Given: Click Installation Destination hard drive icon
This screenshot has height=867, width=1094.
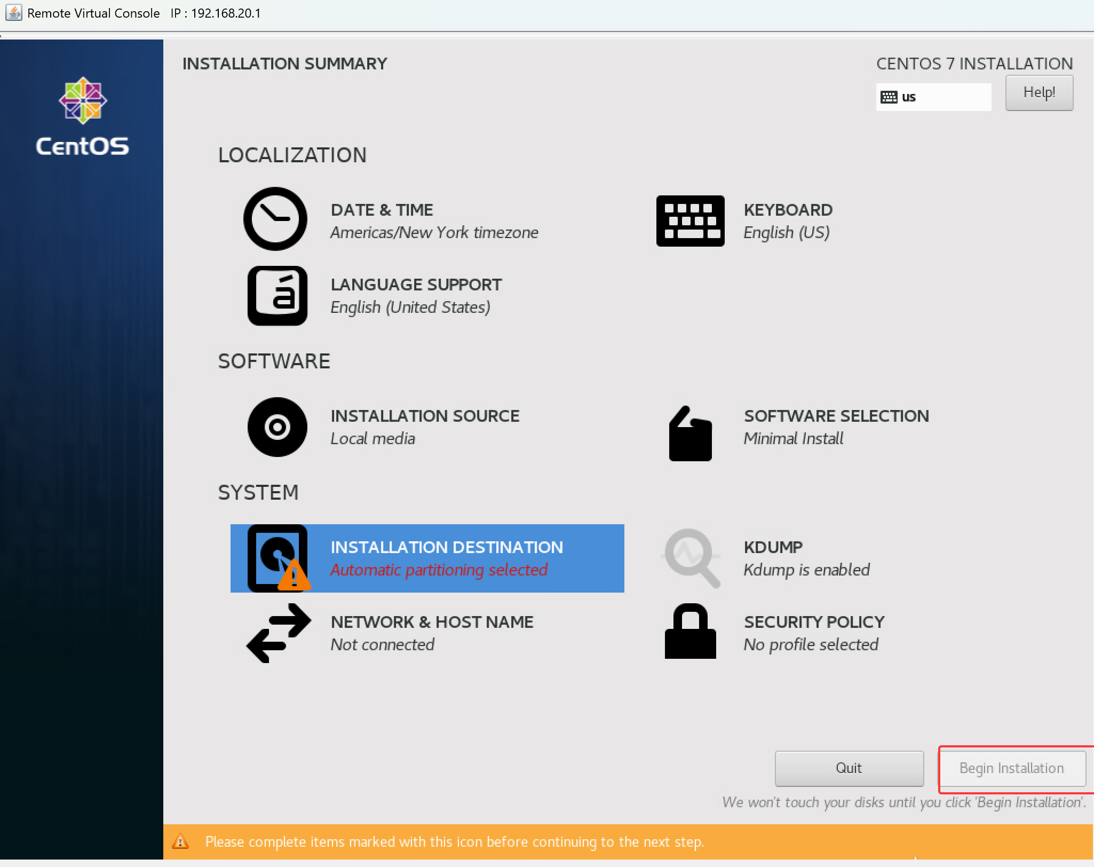Looking at the screenshot, I should pyautogui.click(x=277, y=558).
